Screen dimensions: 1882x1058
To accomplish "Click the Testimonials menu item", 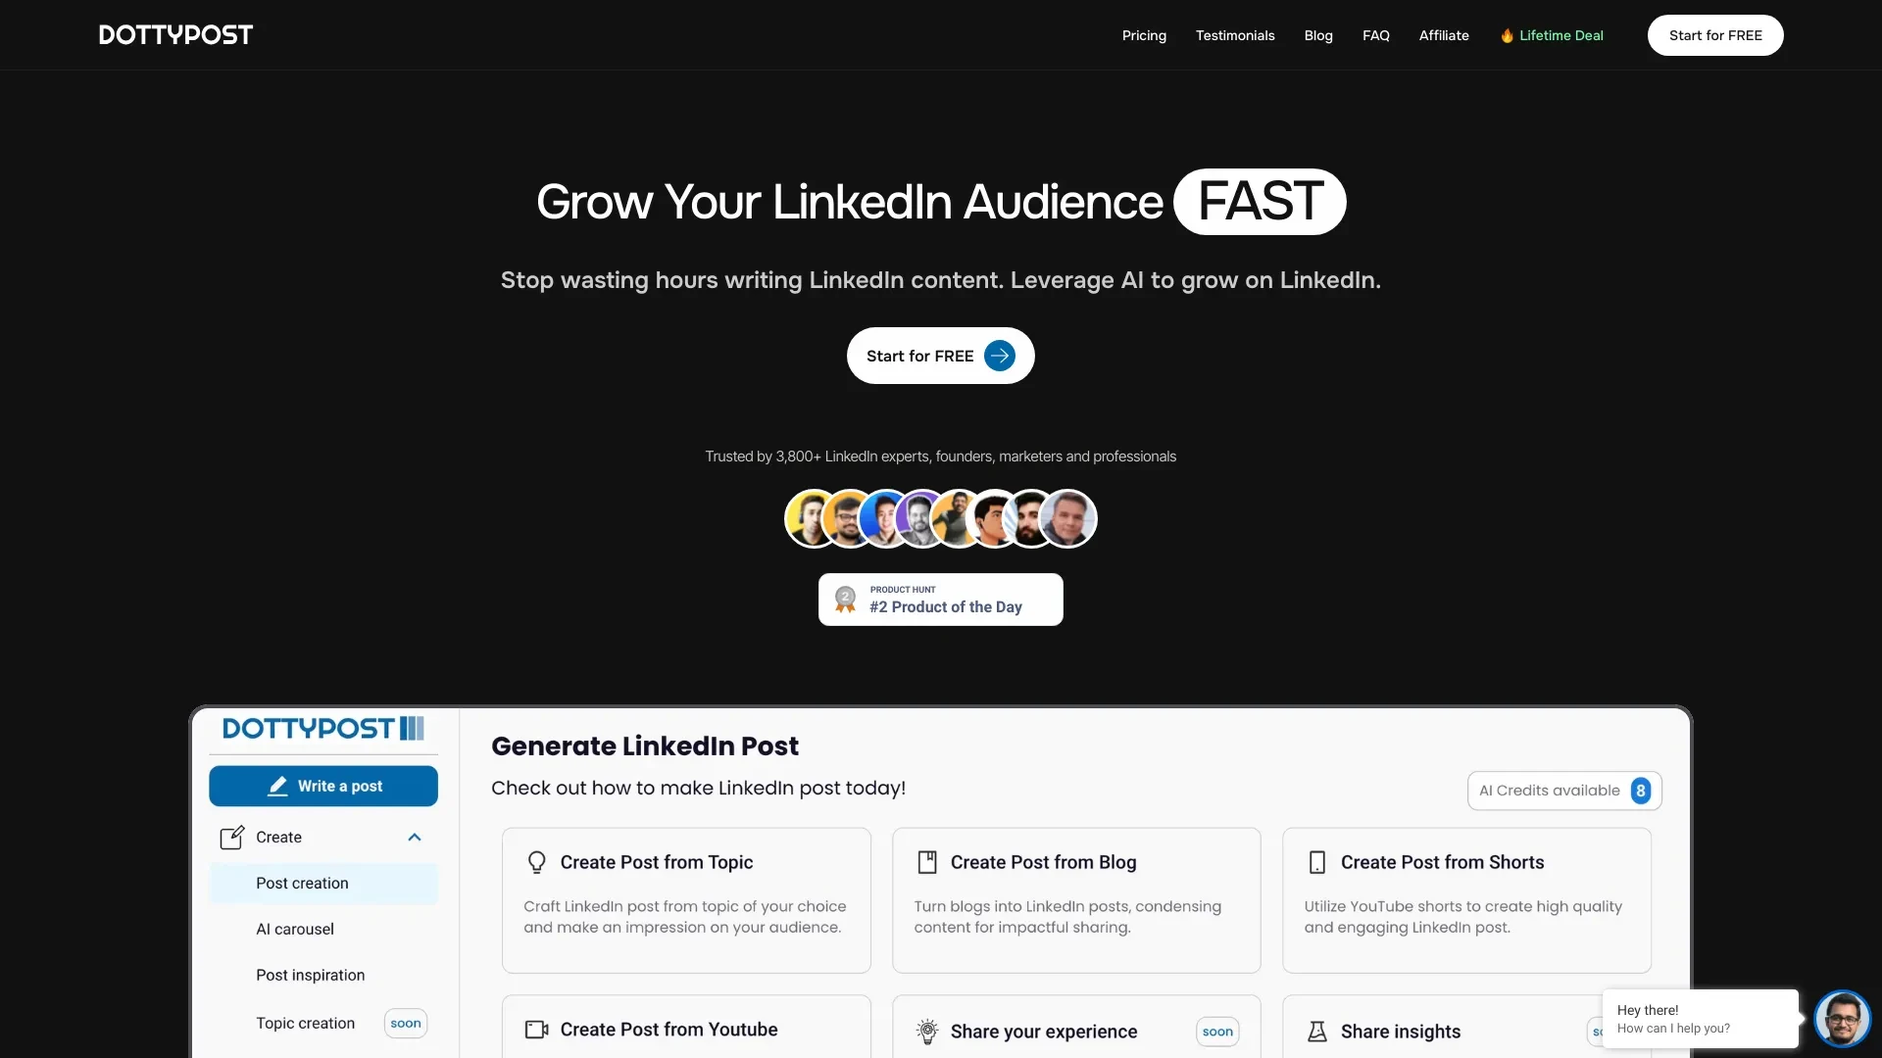I will tap(1234, 35).
